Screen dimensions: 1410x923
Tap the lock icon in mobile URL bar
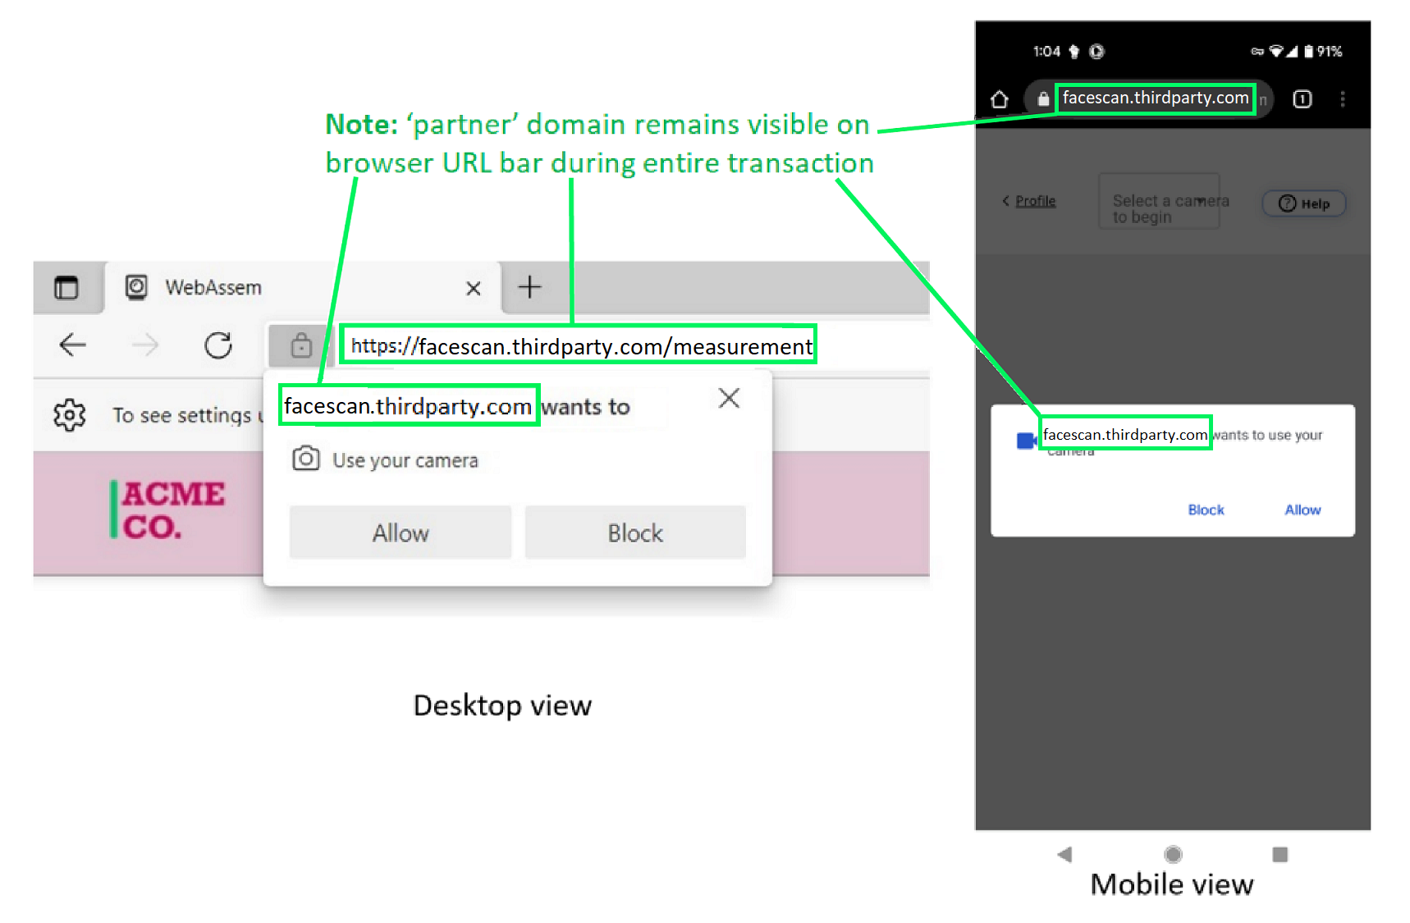(1043, 99)
